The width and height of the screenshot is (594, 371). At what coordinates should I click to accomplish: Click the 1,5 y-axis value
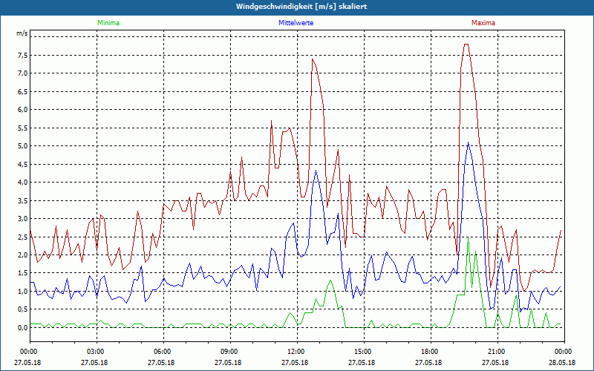pos(22,273)
